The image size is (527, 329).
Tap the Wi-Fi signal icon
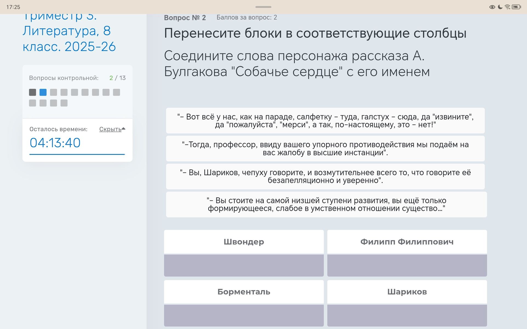pos(508,7)
